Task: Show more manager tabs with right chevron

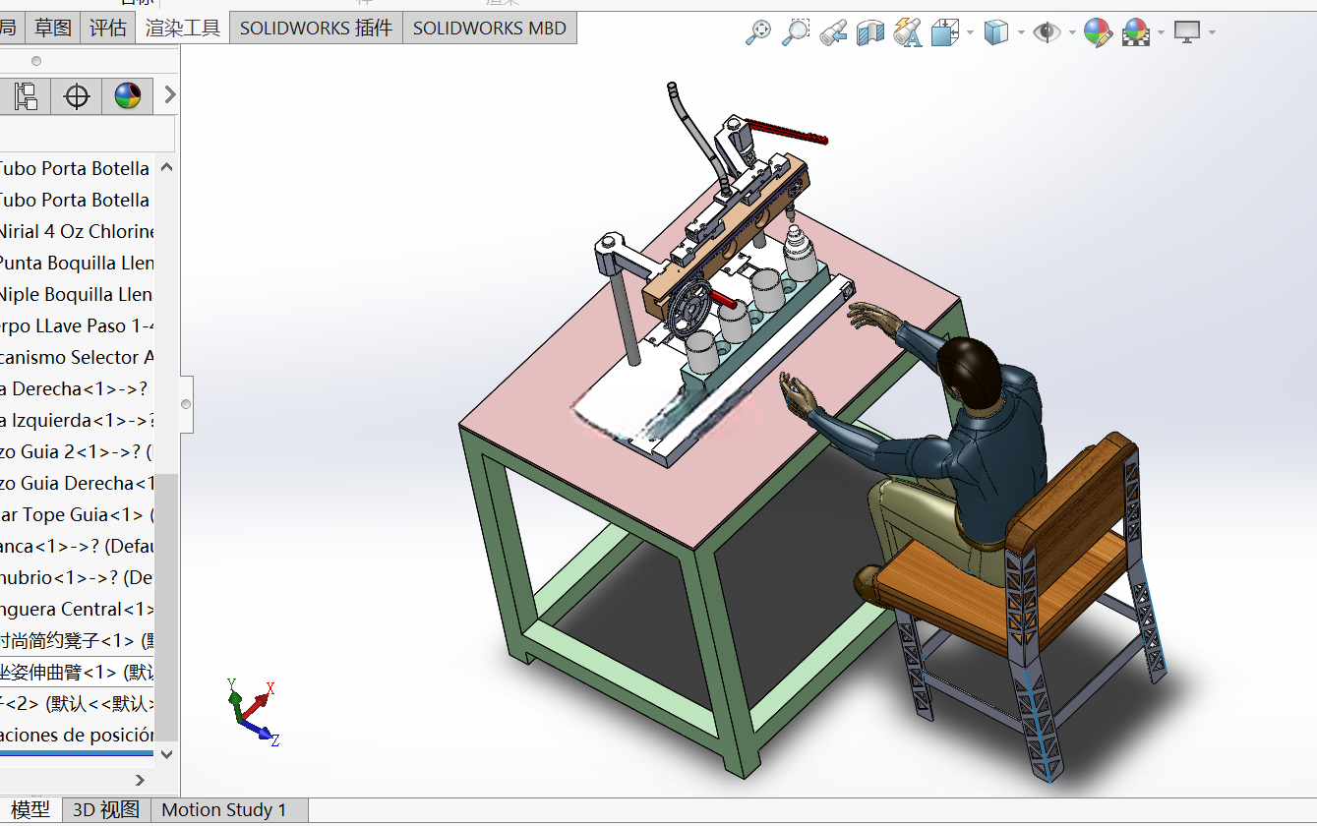Action: (x=170, y=95)
